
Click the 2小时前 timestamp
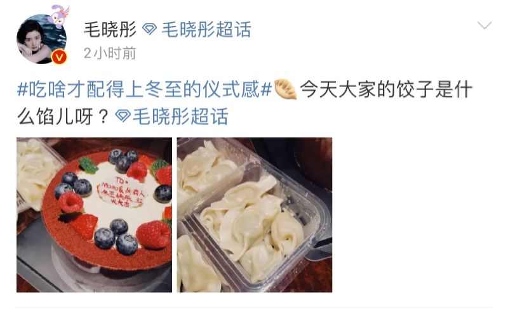coord(109,53)
